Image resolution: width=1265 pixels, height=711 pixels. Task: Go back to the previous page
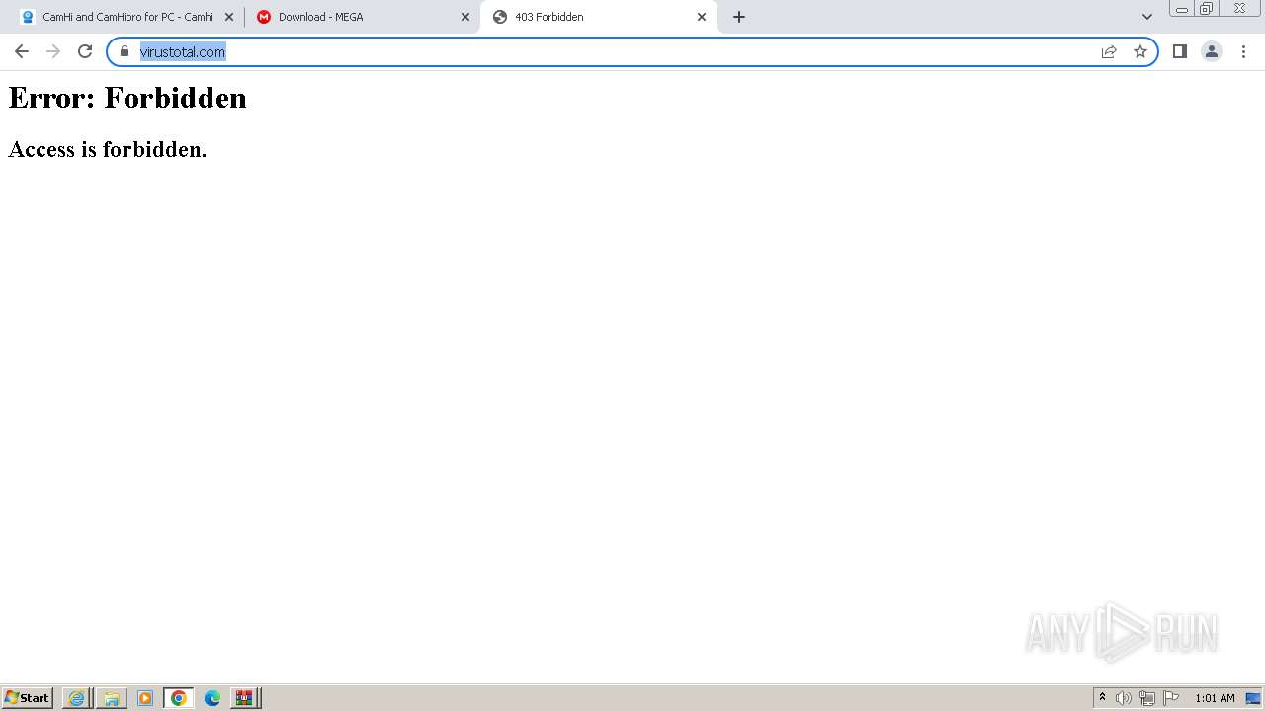[x=22, y=51]
